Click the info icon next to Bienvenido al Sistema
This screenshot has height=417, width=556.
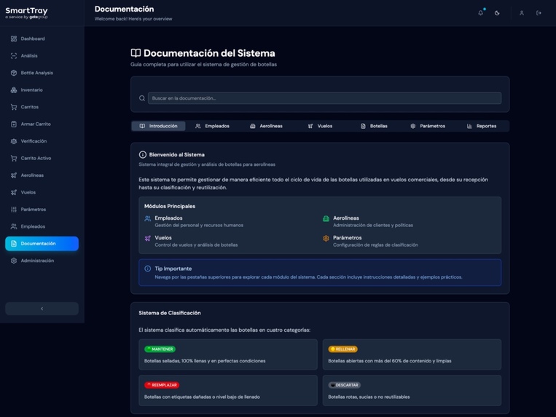click(143, 154)
